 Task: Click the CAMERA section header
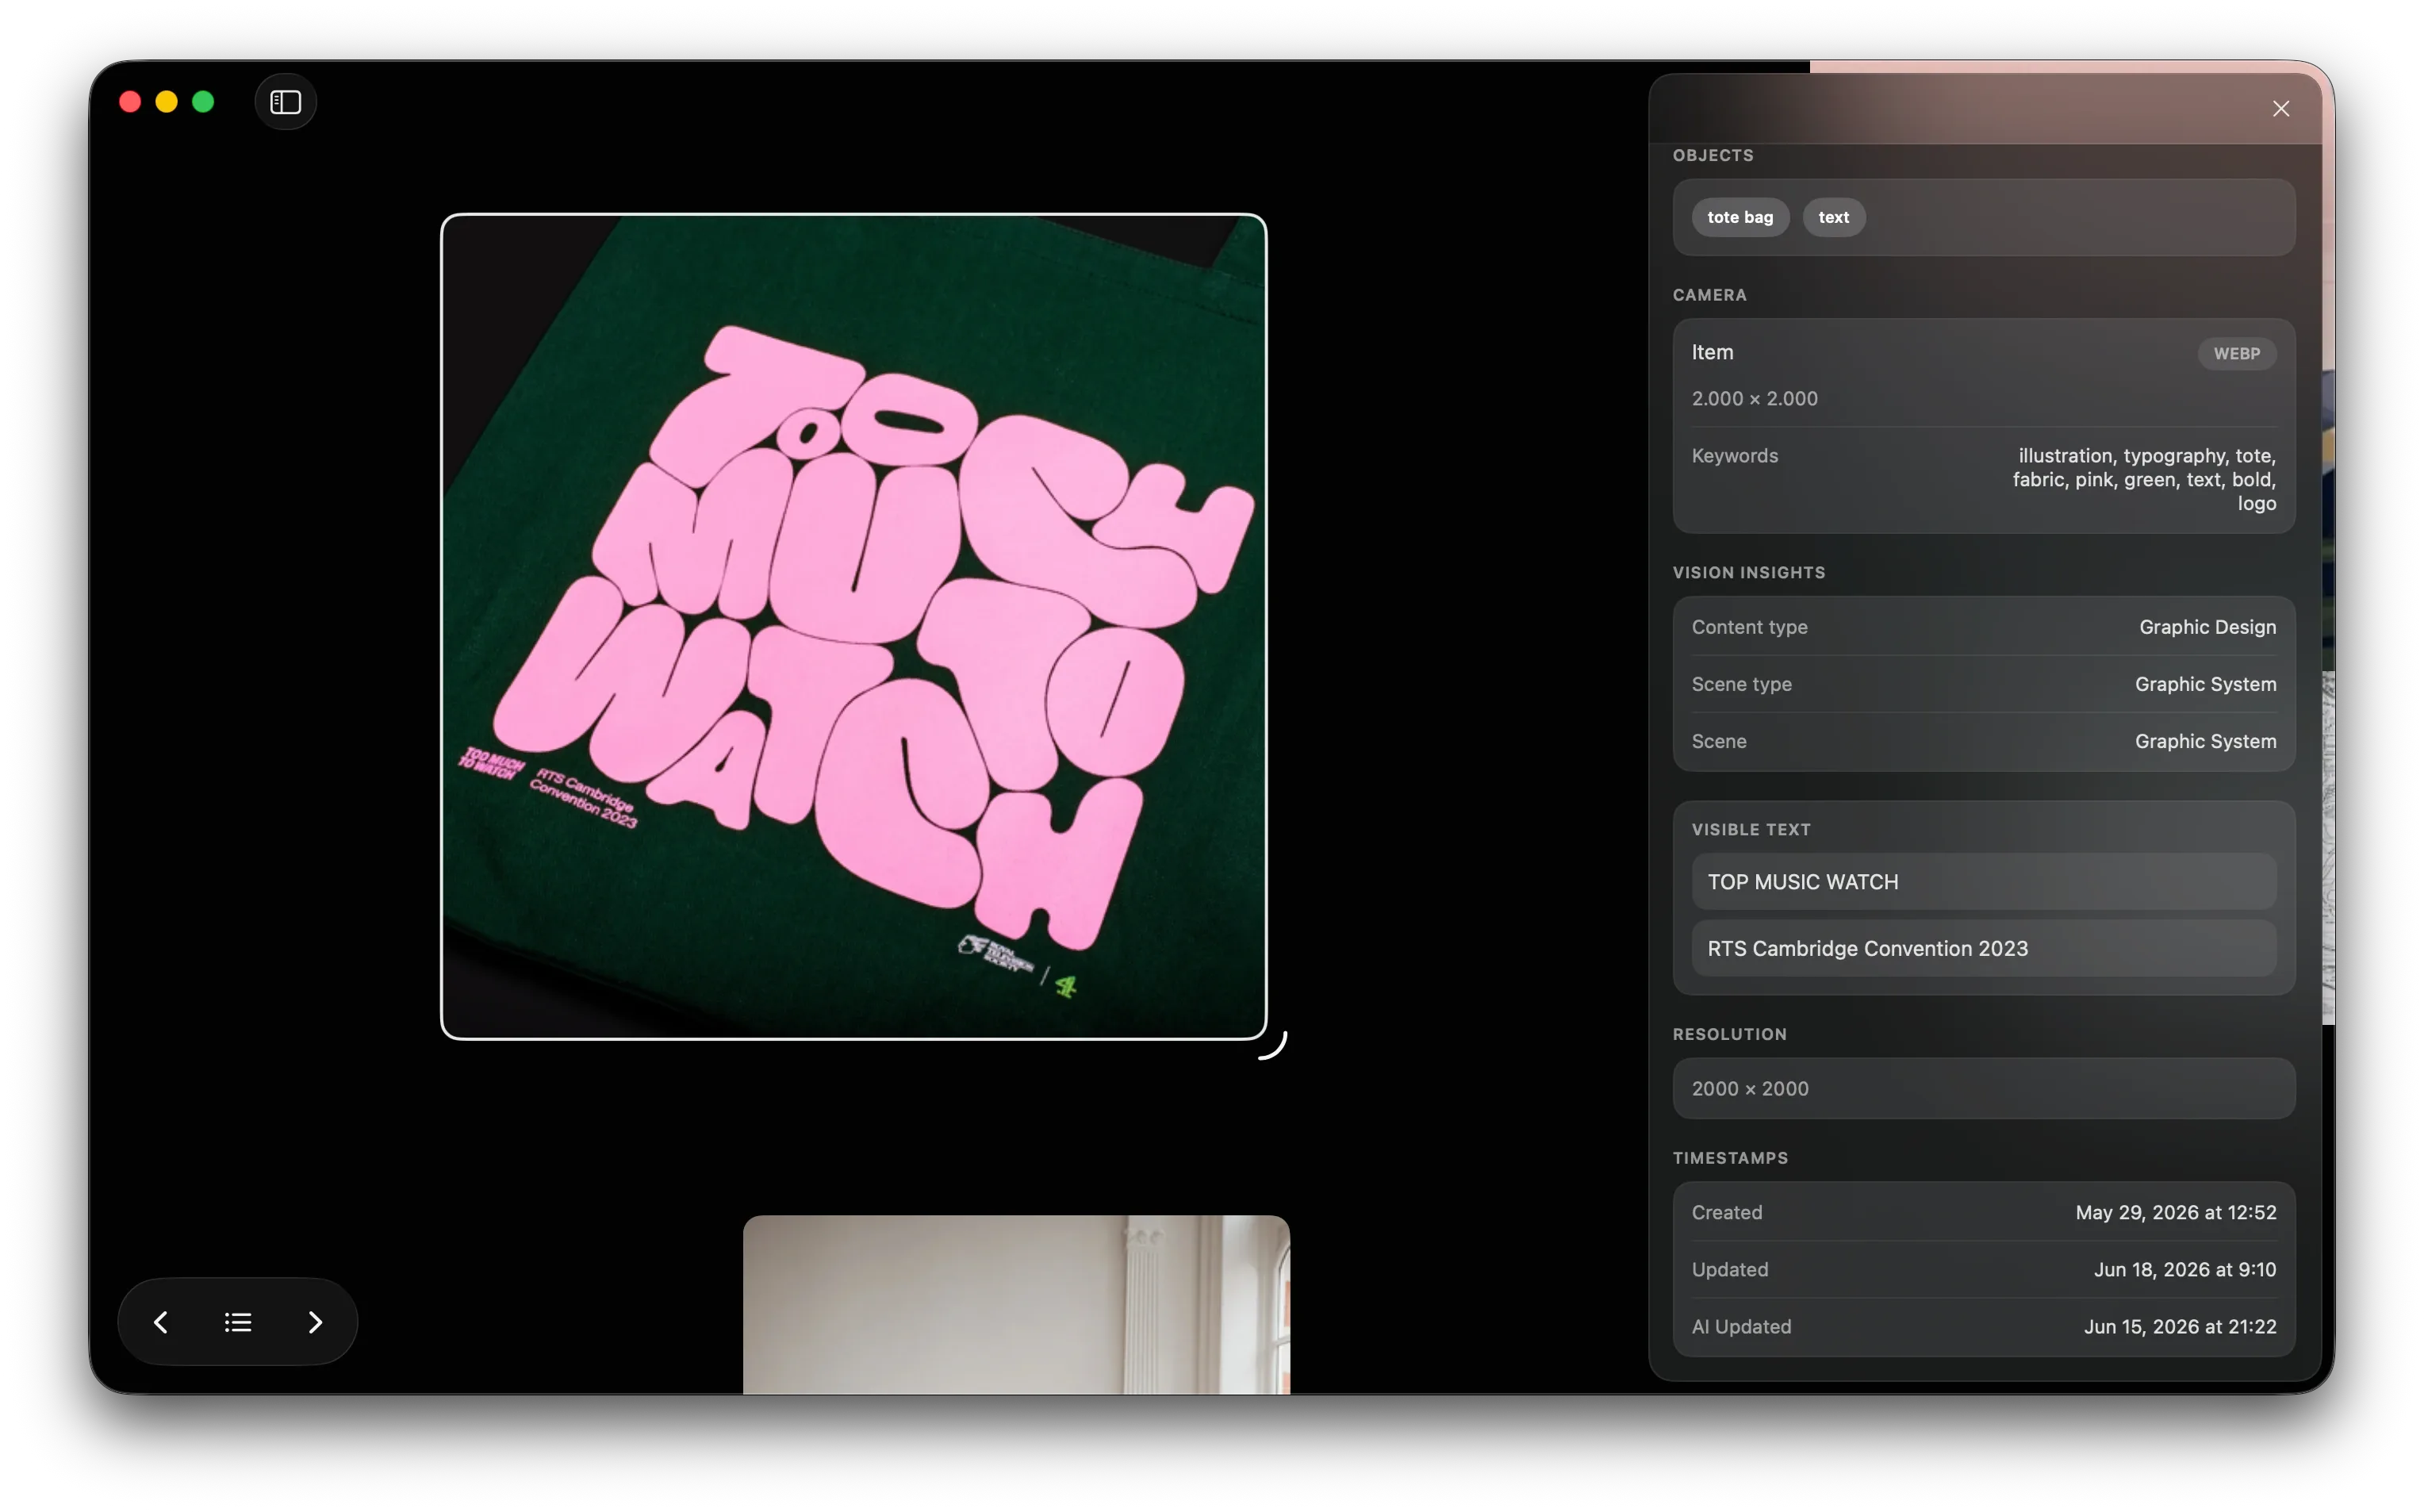[x=1709, y=295]
